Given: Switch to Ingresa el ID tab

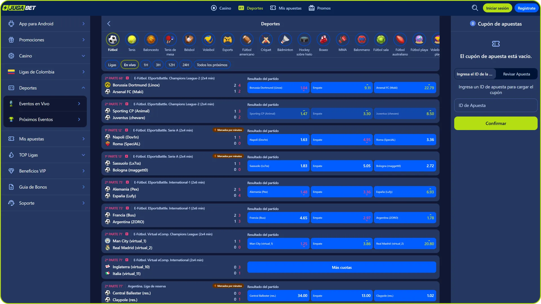Looking at the screenshot, I should [475, 74].
